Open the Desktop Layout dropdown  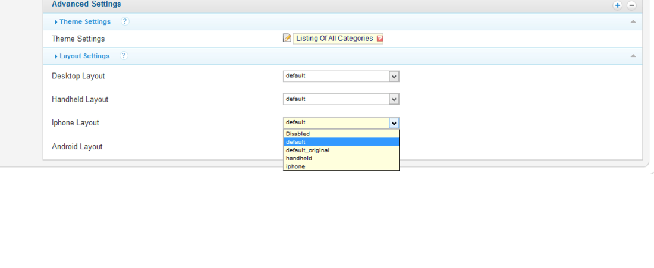click(341, 76)
